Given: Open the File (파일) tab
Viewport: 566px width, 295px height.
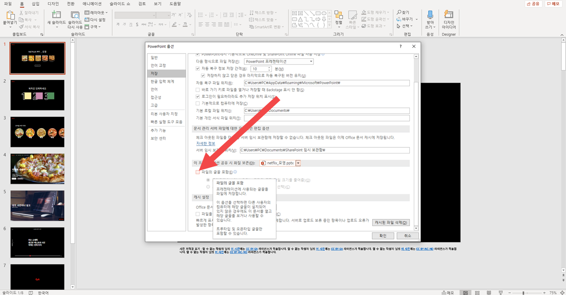Looking at the screenshot, I should [x=8, y=4].
